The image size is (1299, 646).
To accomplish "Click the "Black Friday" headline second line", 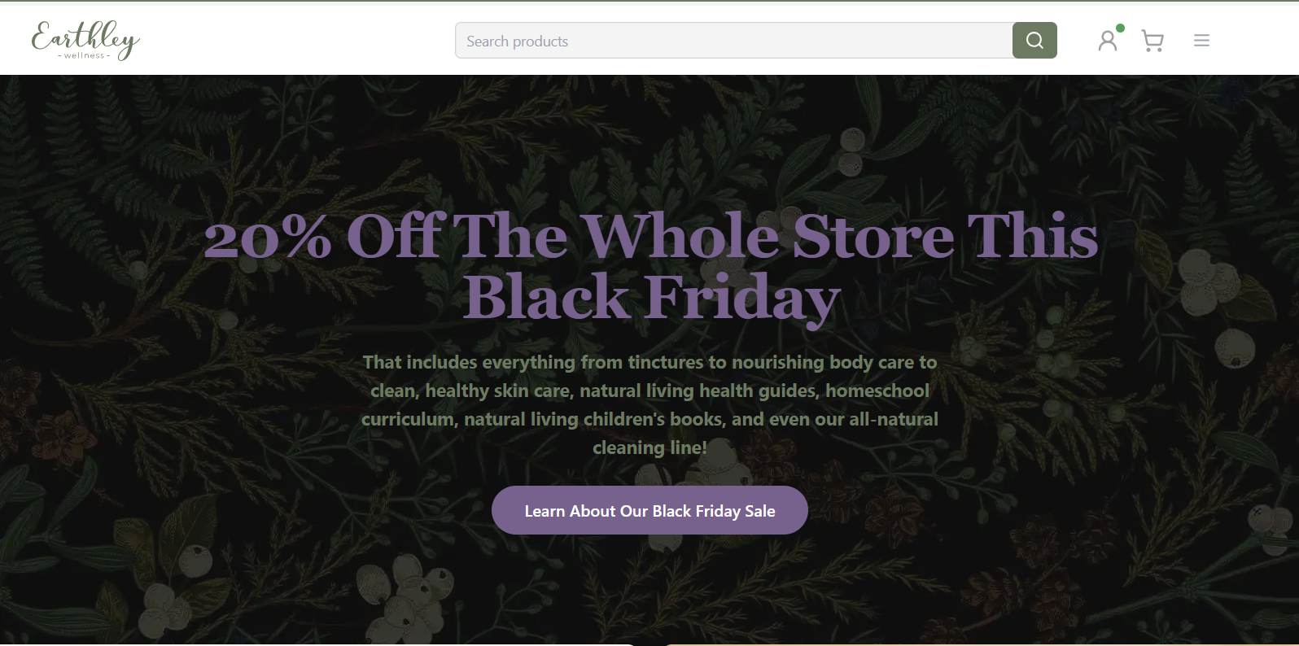I will click(651, 298).
